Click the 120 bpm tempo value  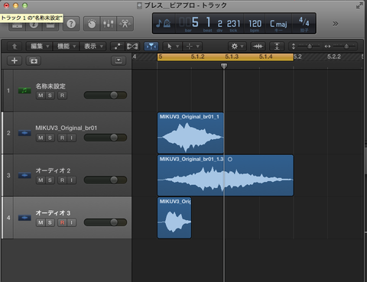255,24
